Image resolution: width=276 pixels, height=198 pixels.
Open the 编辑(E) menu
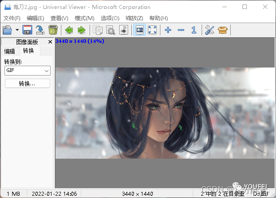pos(35,18)
